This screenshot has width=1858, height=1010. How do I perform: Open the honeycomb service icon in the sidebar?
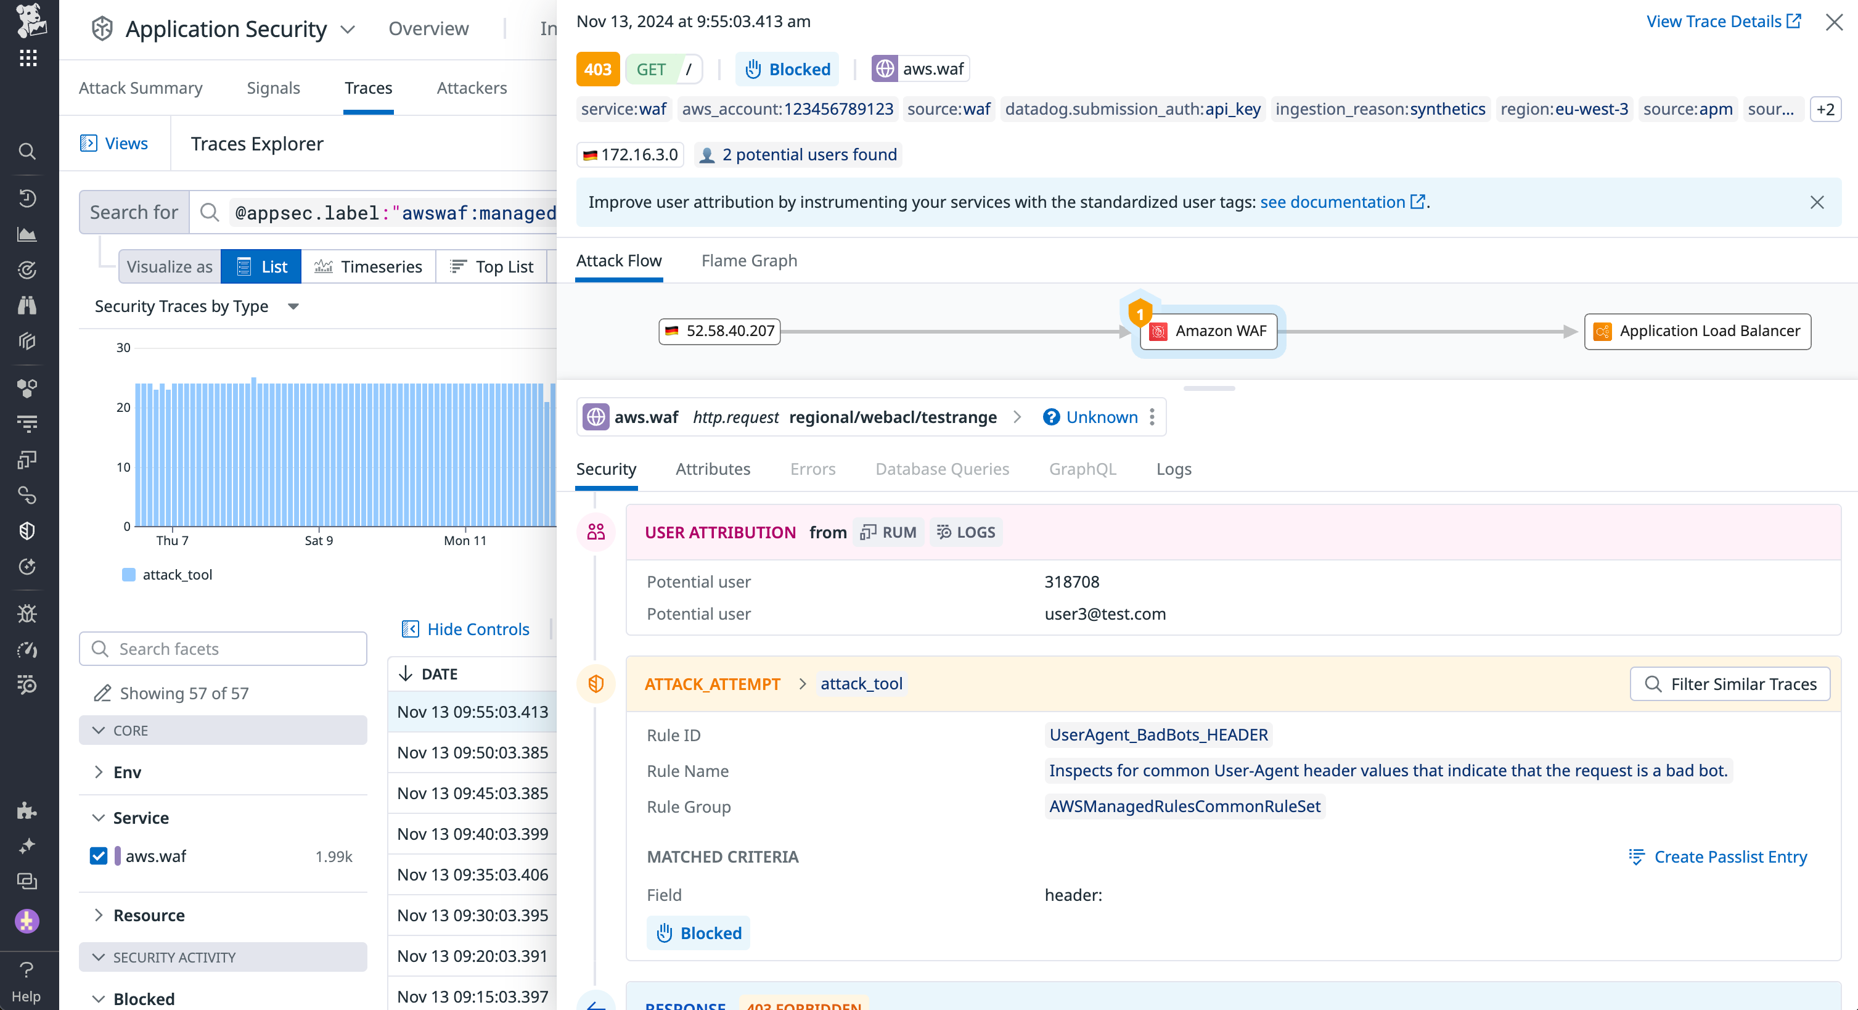(x=27, y=387)
